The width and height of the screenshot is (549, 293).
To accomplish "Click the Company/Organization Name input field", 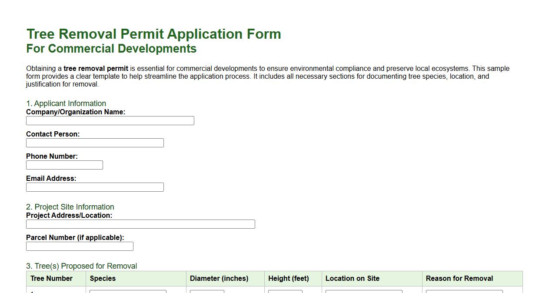I will point(110,120).
